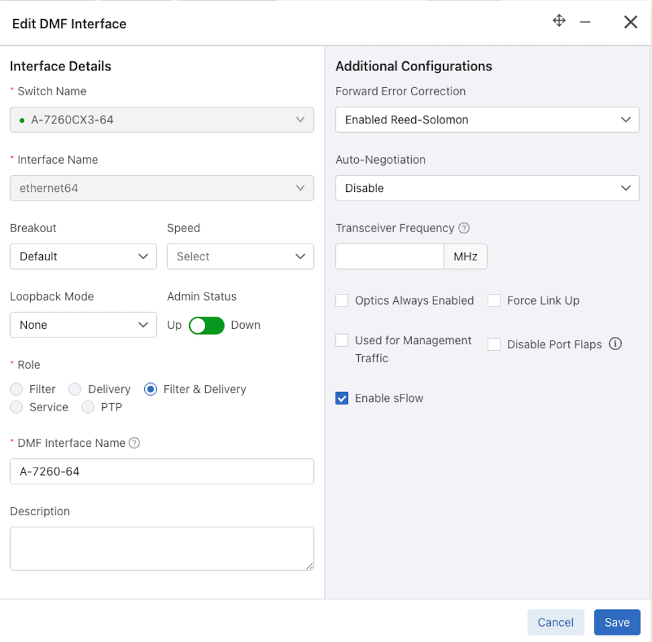Tick Used for Management Traffic checkbox
The width and height of the screenshot is (652, 642).
[x=342, y=341]
